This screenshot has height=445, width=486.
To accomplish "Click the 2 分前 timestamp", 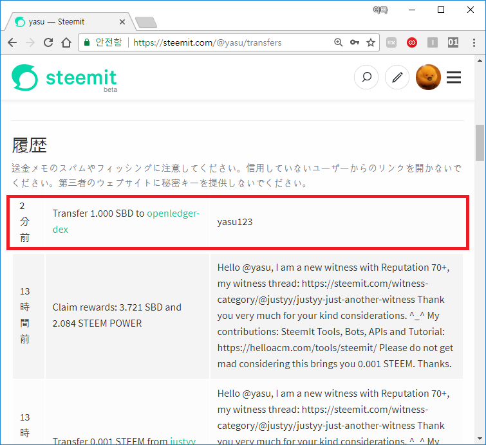I will [x=24, y=222].
